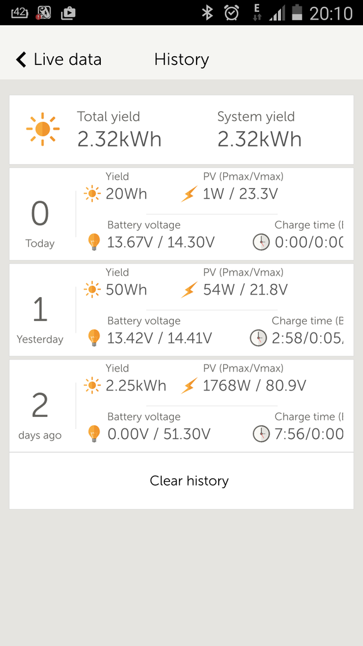The image size is (363, 646).
Task: Tap today's charge time clock icon
Action: coord(261,242)
